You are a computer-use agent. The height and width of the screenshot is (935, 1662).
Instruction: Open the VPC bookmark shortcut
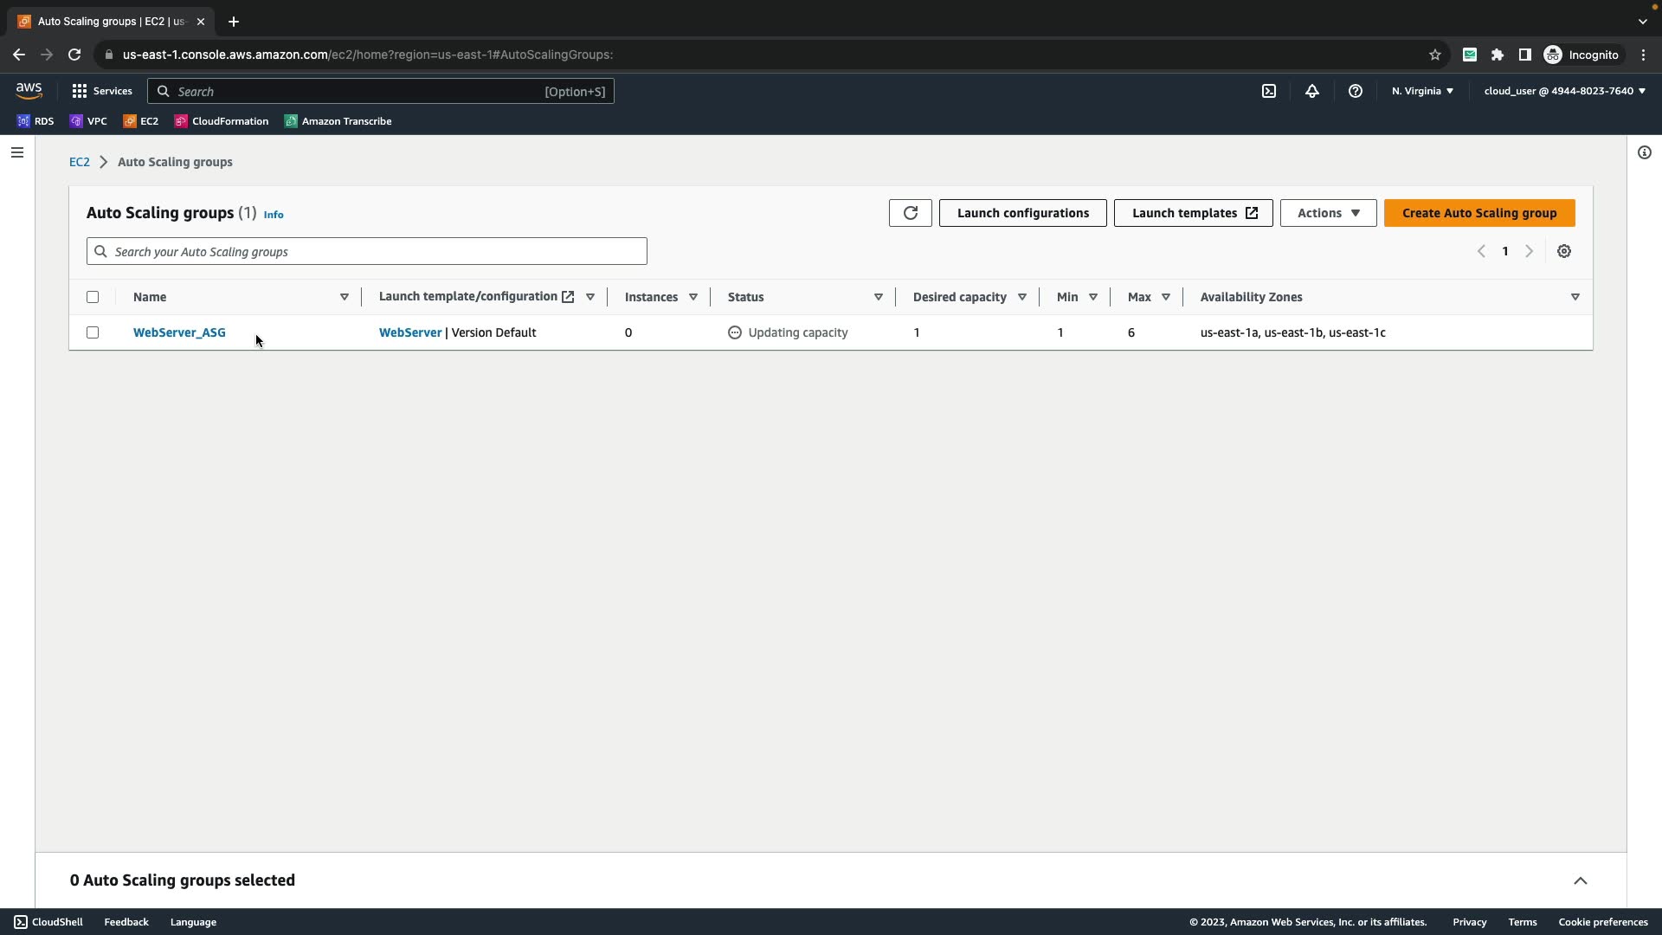(x=88, y=121)
